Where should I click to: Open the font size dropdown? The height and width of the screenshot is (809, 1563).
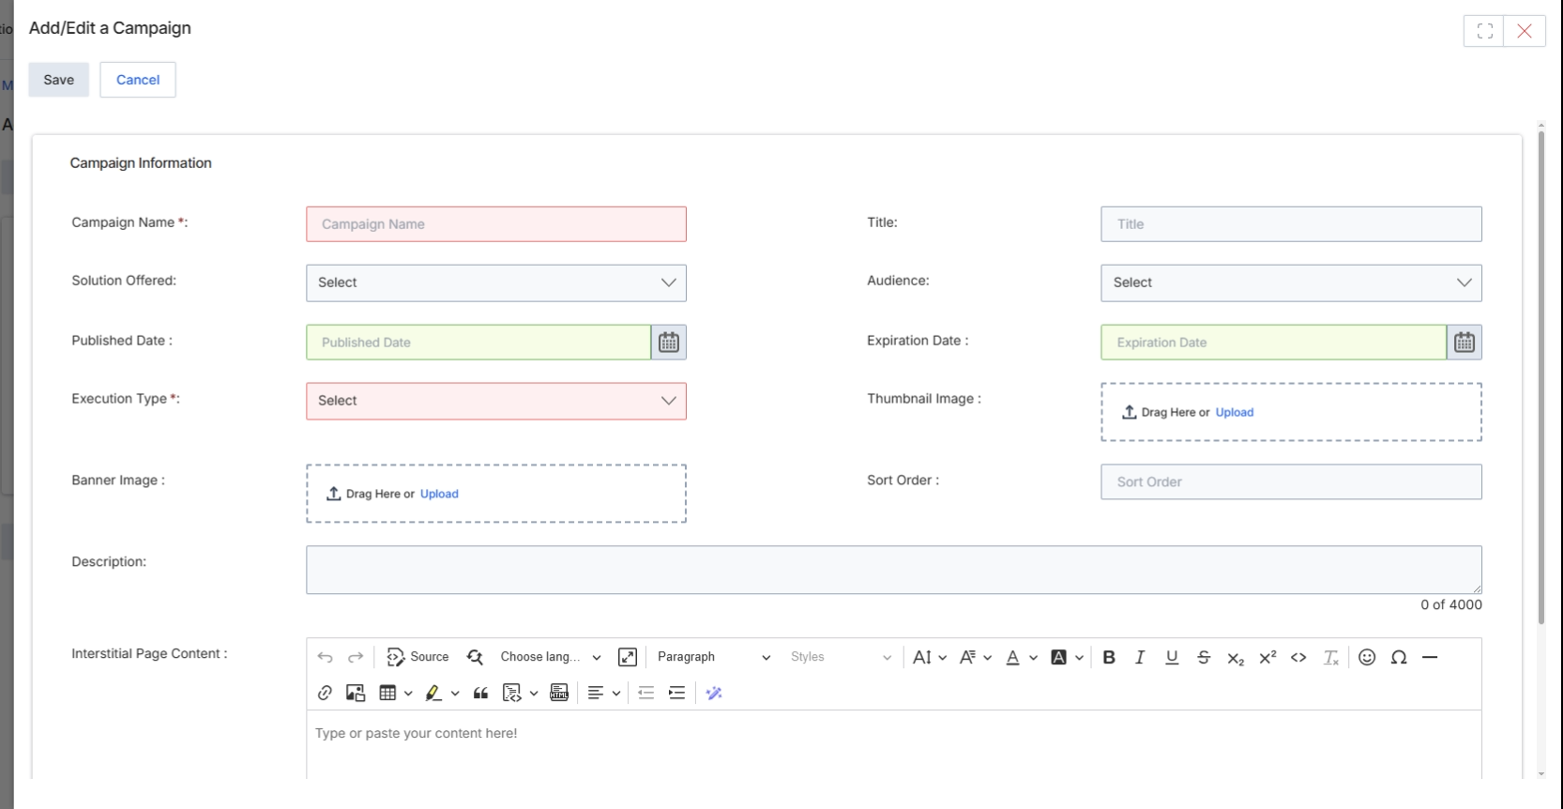[930, 657]
